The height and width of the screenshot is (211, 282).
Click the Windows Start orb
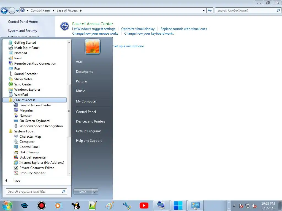[7, 206]
